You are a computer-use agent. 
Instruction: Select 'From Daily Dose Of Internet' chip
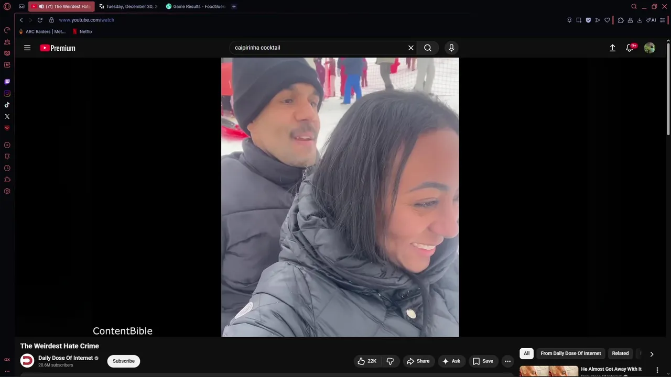(x=571, y=353)
